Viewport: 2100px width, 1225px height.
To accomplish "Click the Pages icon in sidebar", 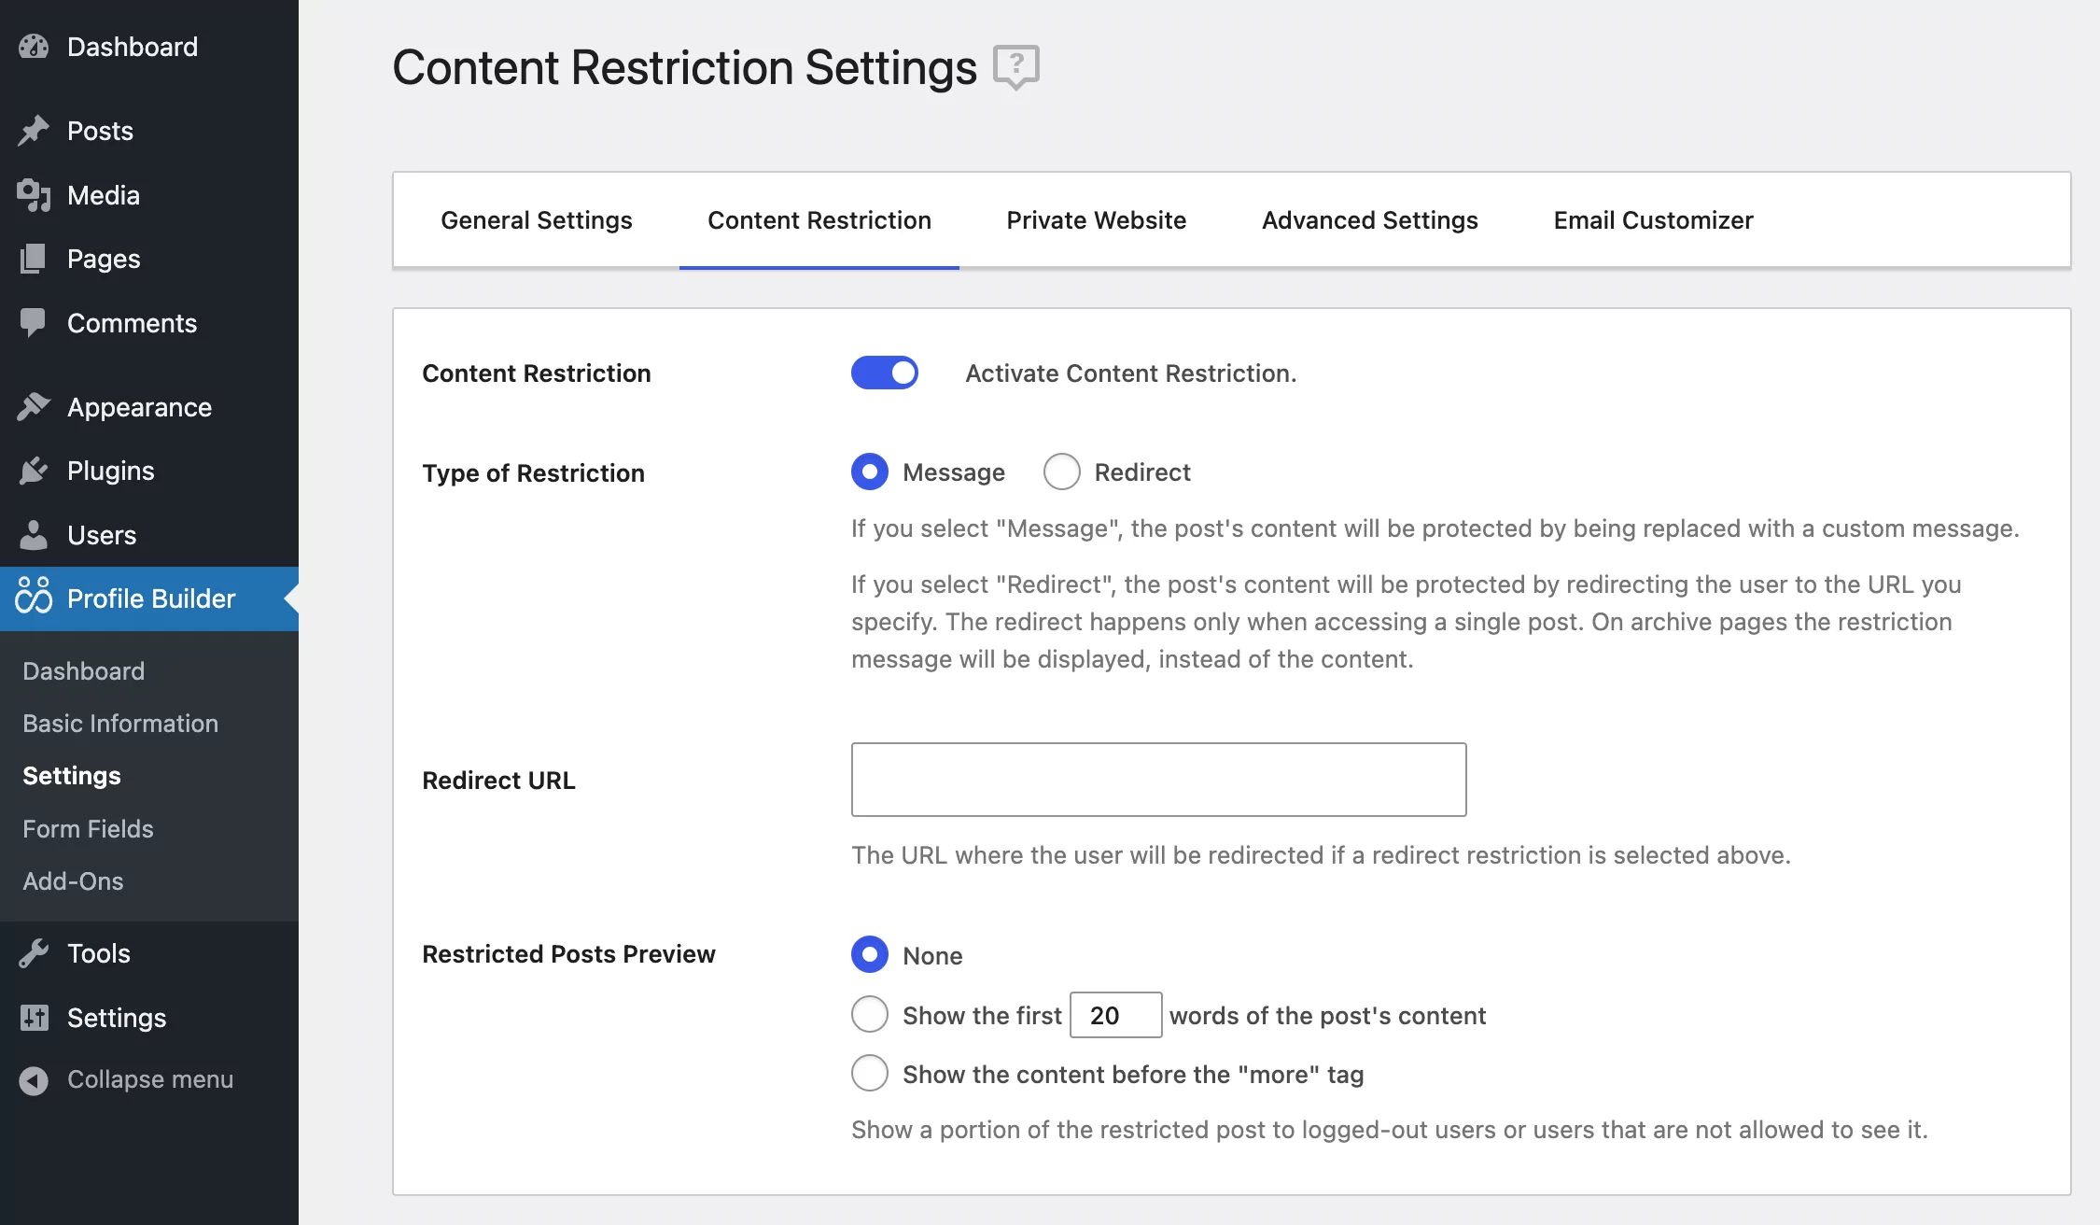I will tap(34, 259).
